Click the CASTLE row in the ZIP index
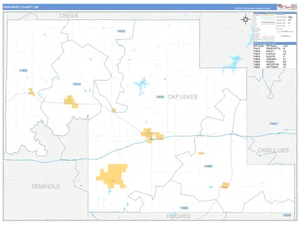Viewport: 300px width, 225px height. tap(275, 54)
